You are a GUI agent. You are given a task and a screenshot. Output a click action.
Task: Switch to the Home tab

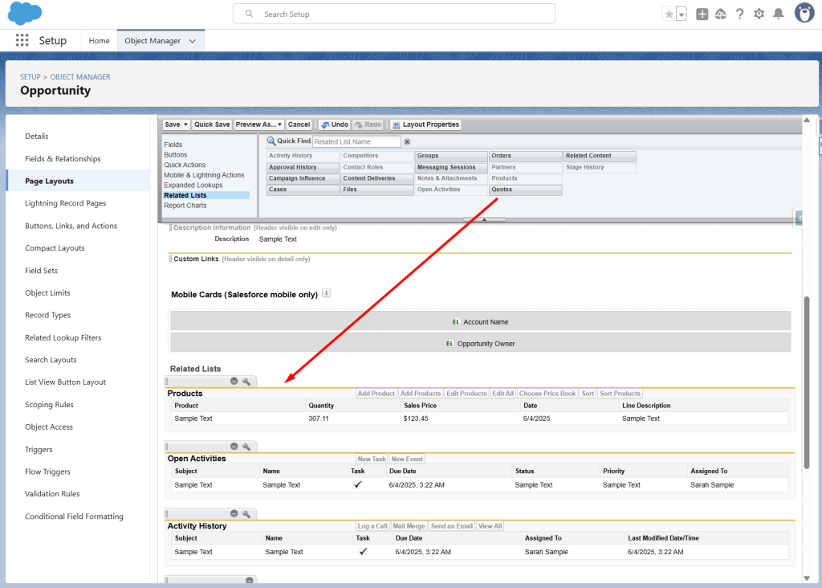coord(99,40)
